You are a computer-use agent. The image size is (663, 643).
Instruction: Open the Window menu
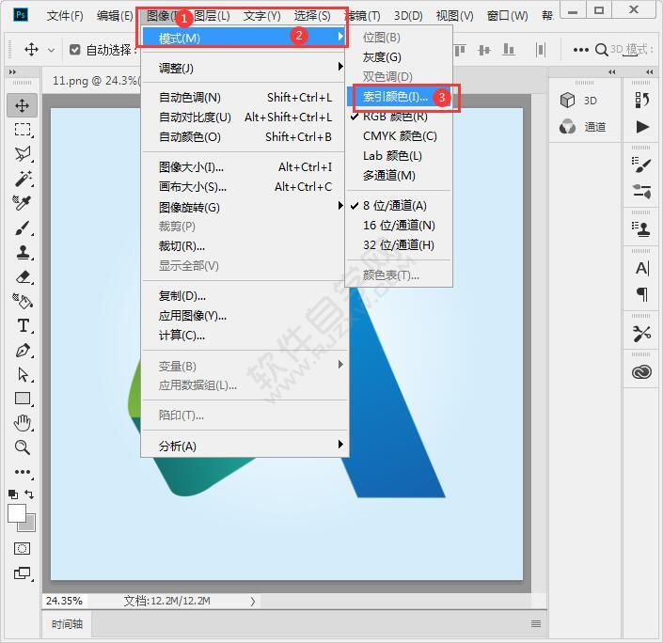tap(507, 16)
